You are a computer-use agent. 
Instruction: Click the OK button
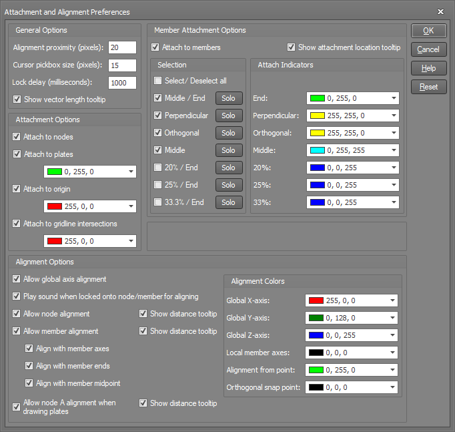pos(428,31)
